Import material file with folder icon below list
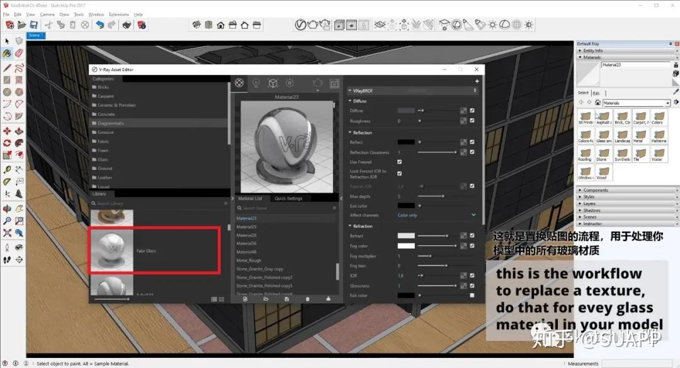The height and width of the screenshot is (368, 680). 266,299
